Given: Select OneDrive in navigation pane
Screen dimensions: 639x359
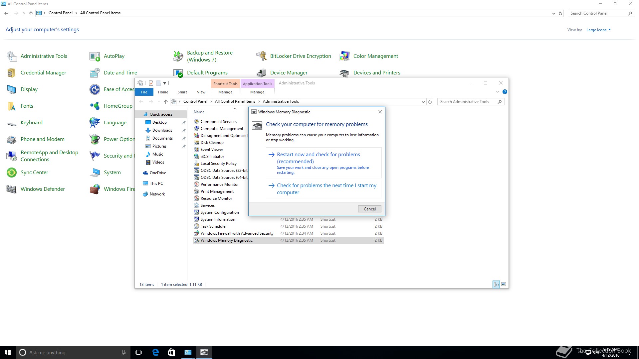Looking at the screenshot, I should (x=158, y=173).
